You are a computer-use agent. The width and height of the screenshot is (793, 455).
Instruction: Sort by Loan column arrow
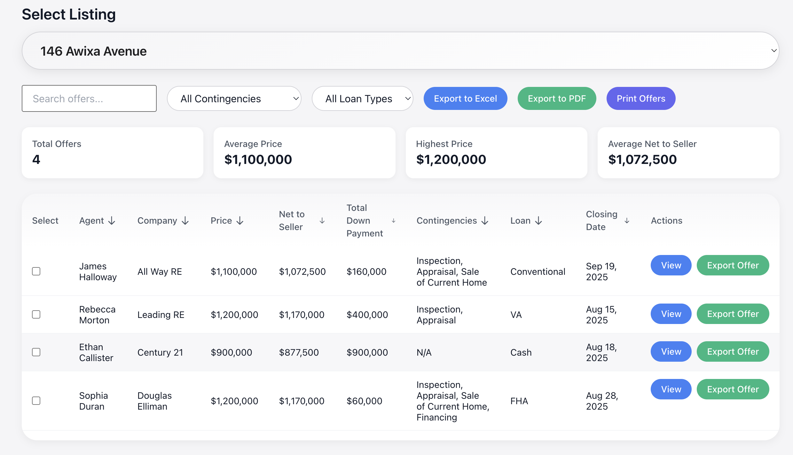point(538,221)
